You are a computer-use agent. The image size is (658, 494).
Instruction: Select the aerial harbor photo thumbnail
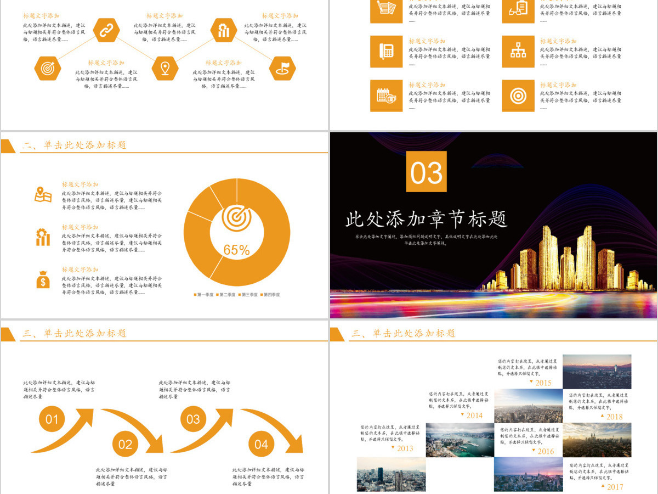460,440
